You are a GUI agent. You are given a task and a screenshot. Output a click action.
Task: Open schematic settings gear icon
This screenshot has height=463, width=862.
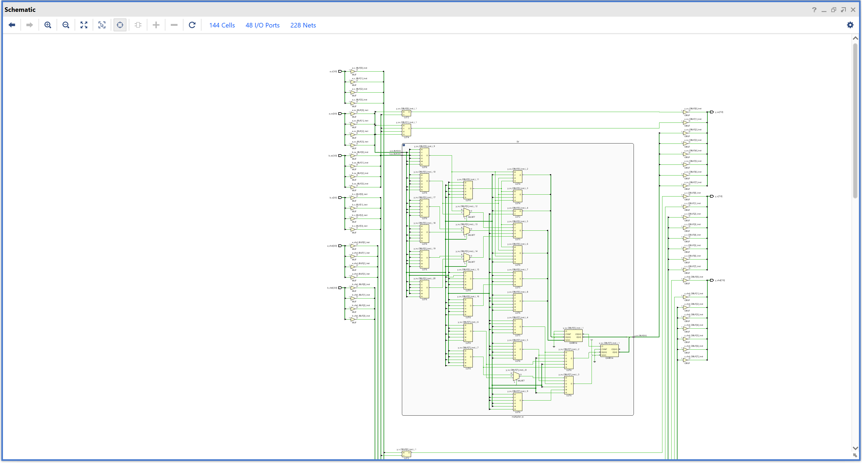click(x=850, y=25)
